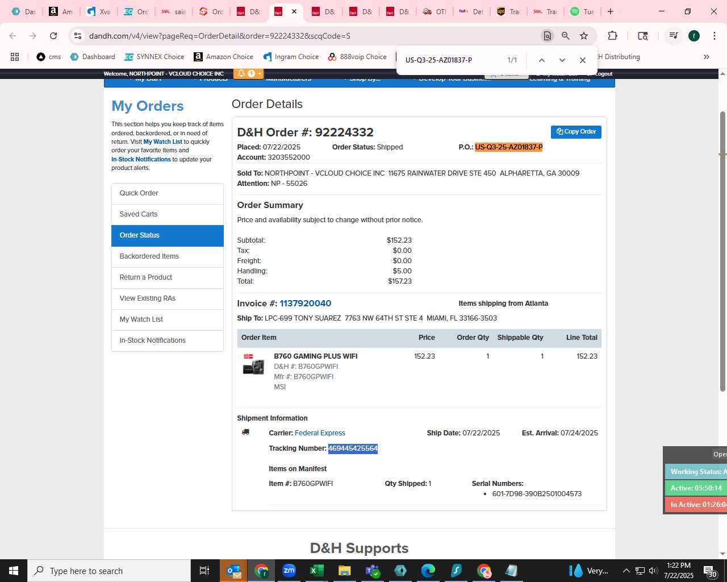Screen dimensions: 727x582
Task: Select Order Status in the sidebar
Action: point(168,235)
